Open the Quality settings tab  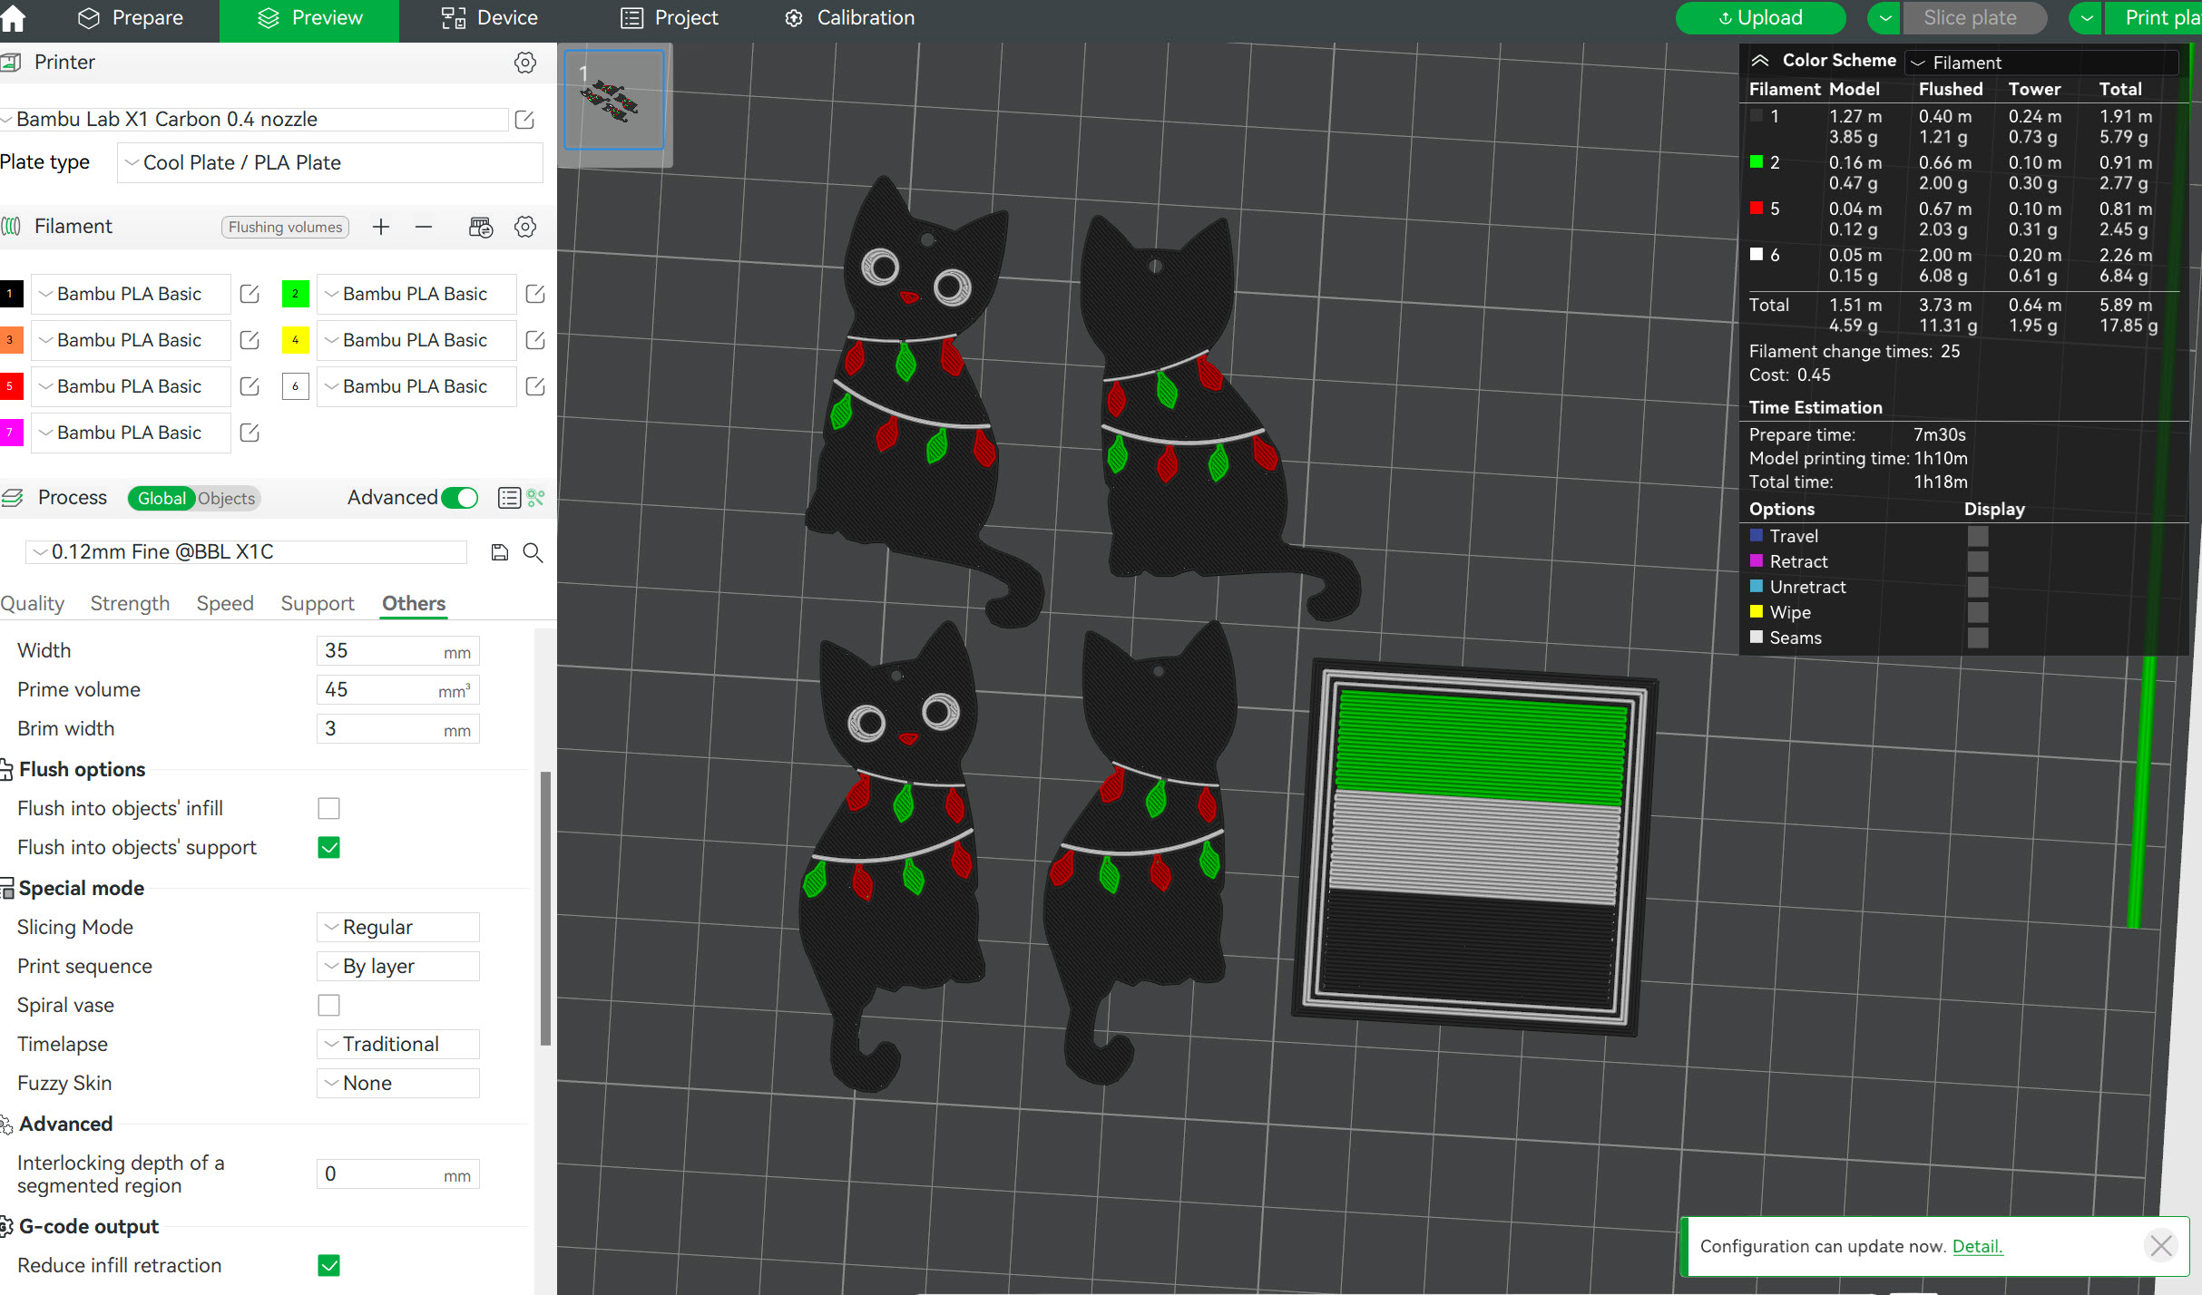point(33,603)
